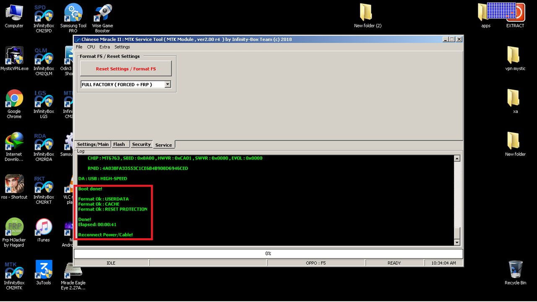Click Format Ok : USERDATA line
The image size is (537, 302).
tap(104, 199)
